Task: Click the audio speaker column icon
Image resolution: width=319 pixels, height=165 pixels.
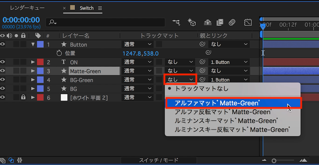Action: pos(9,36)
